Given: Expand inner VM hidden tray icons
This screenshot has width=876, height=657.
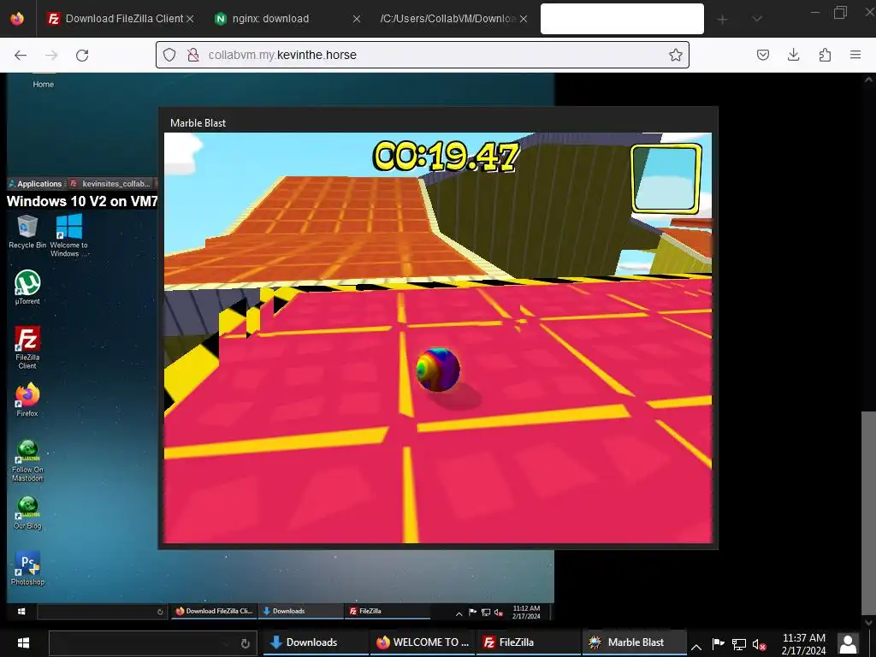Looking at the screenshot, I should pyautogui.click(x=459, y=613).
